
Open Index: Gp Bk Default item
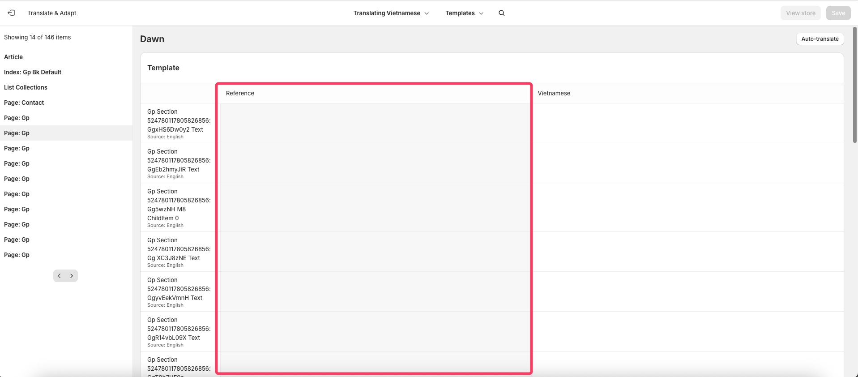(33, 72)
